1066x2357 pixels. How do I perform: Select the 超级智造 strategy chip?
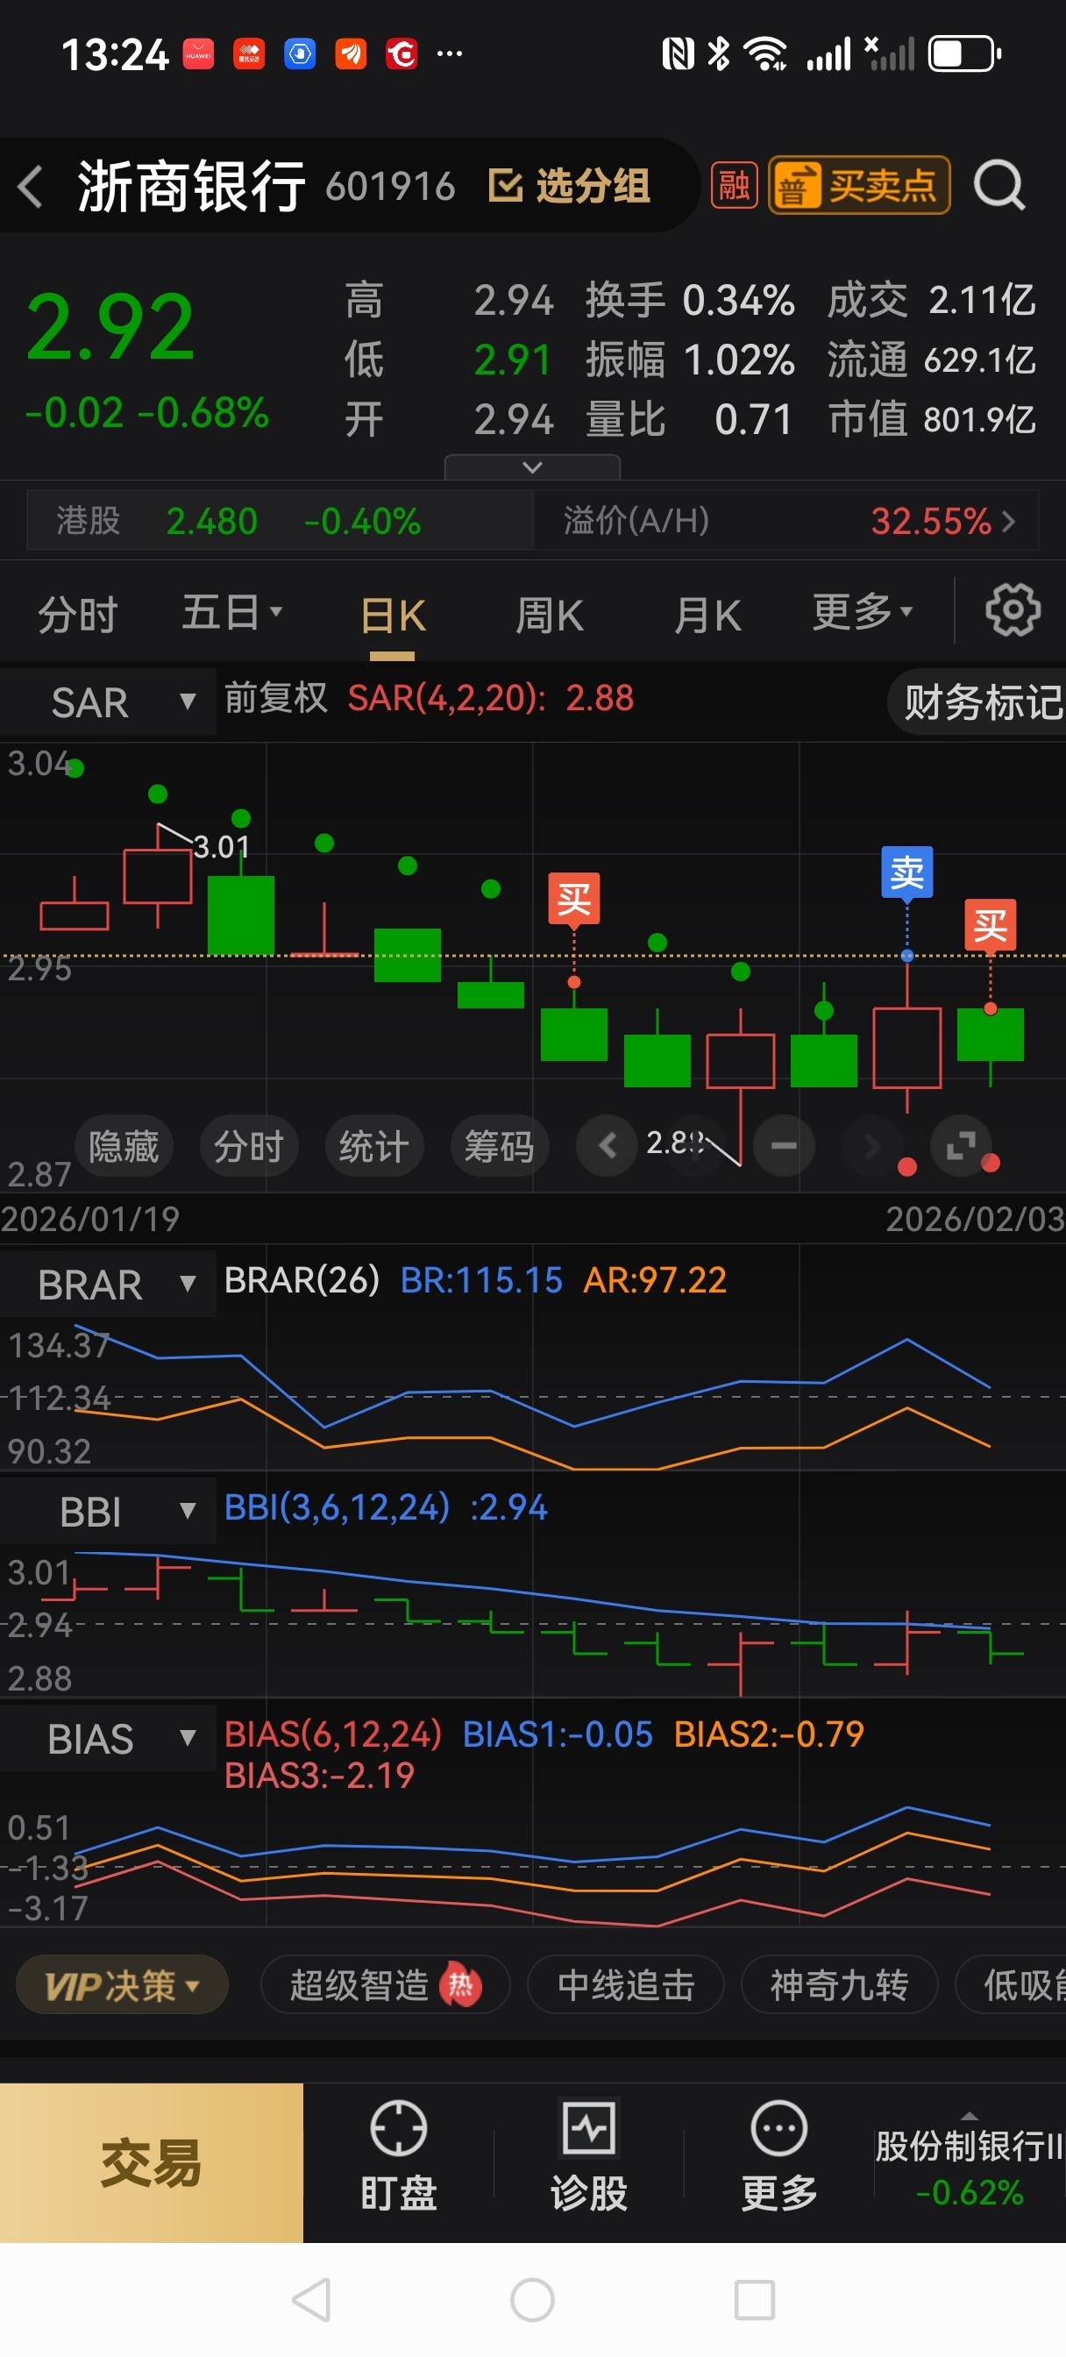[385, 1985]
